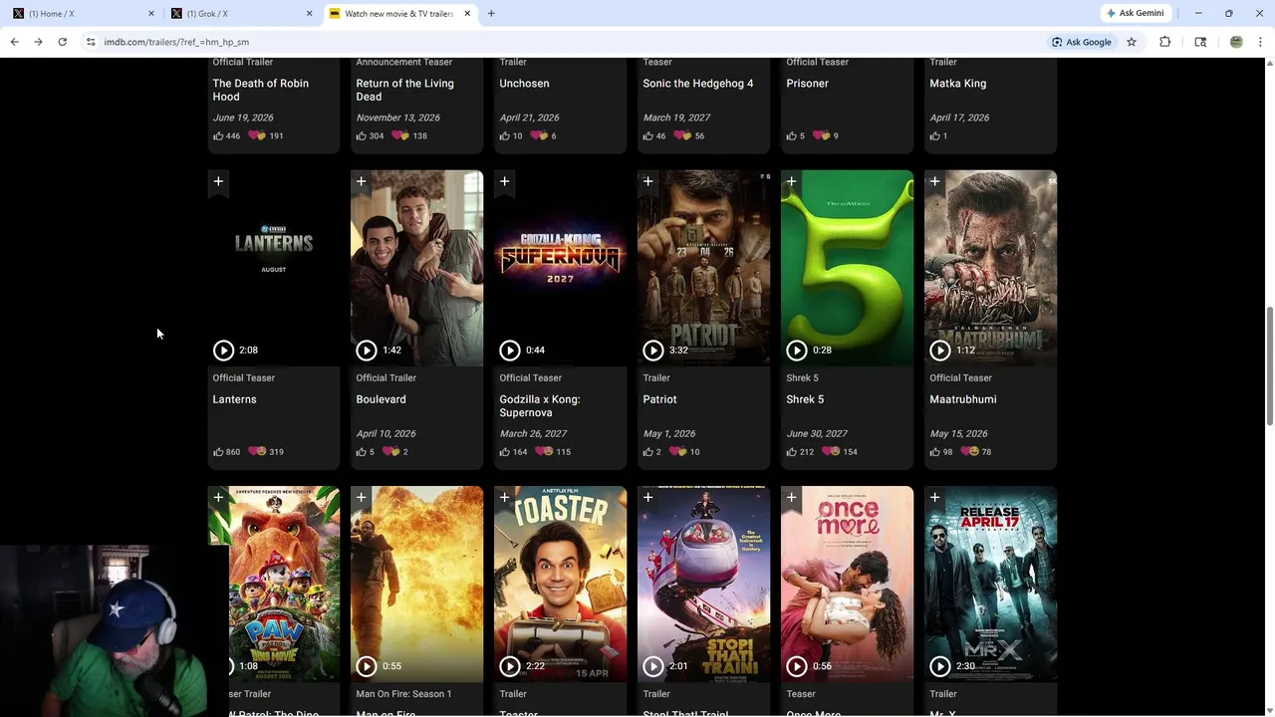Go back to the previous page

[14, 42]
